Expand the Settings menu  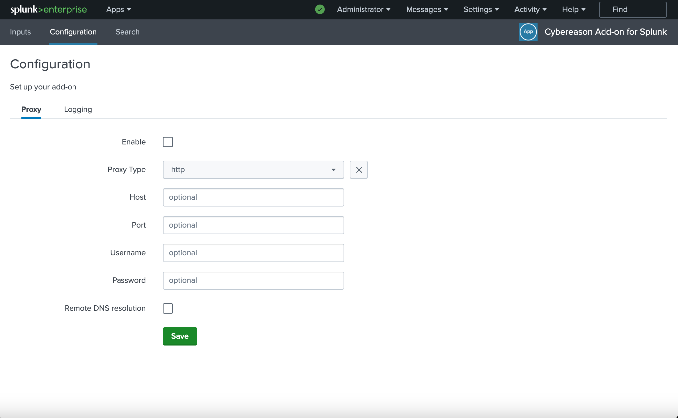(x=481, y=9)
